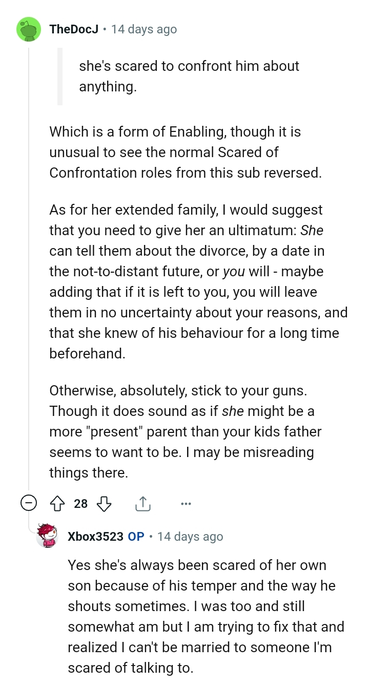Click the share icon under TheDocJ's comment

(142, 504)
